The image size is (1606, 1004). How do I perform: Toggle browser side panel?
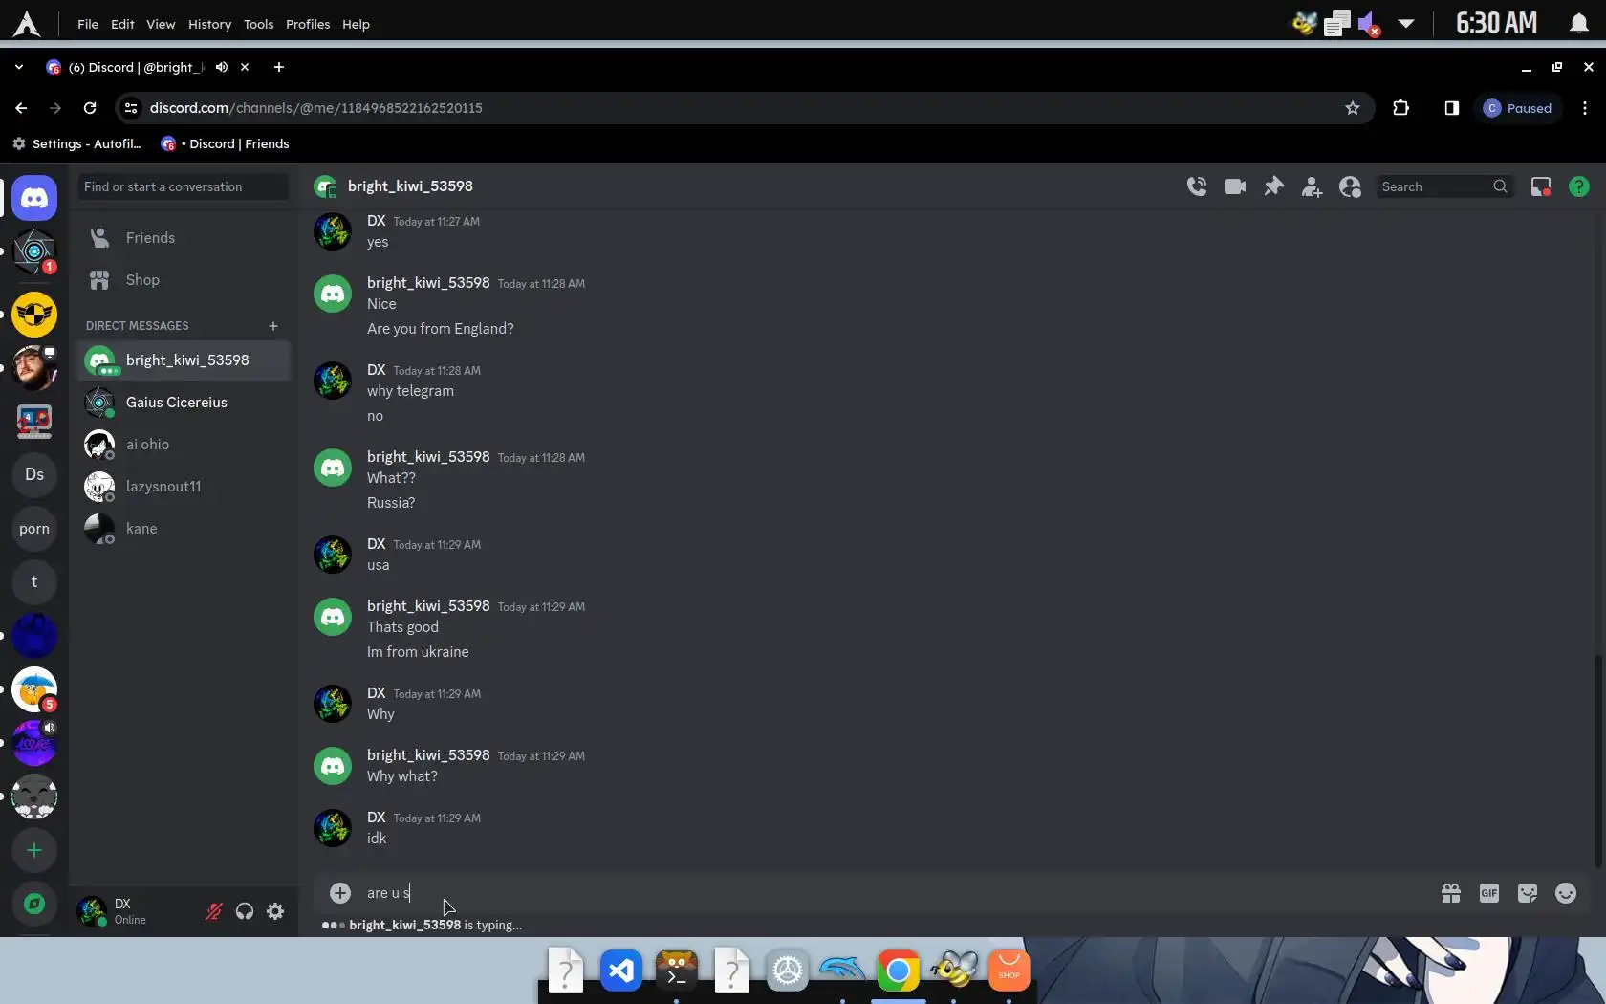pyautogui.click(x=1451, y=108)
